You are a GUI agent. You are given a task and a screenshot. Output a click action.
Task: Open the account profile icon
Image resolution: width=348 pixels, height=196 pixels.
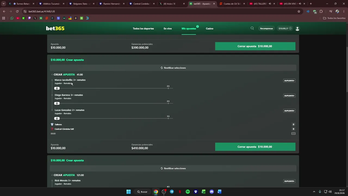pos(297,29)
